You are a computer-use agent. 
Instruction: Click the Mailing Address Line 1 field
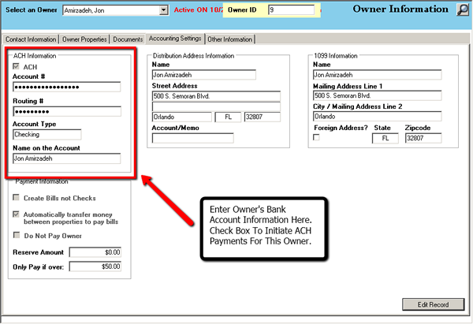coord(378,95)
